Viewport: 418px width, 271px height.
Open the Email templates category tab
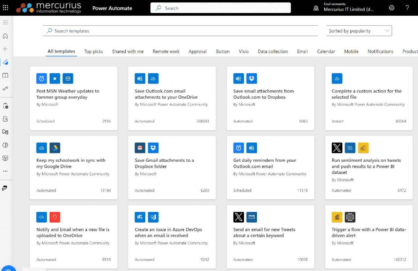coord(302,51)
